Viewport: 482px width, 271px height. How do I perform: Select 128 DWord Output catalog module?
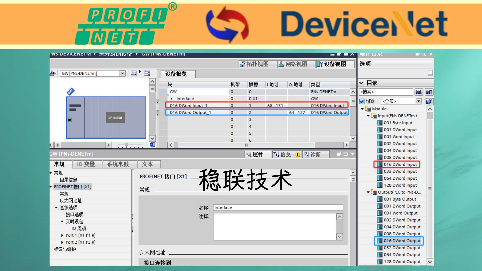tap(402, 261)
